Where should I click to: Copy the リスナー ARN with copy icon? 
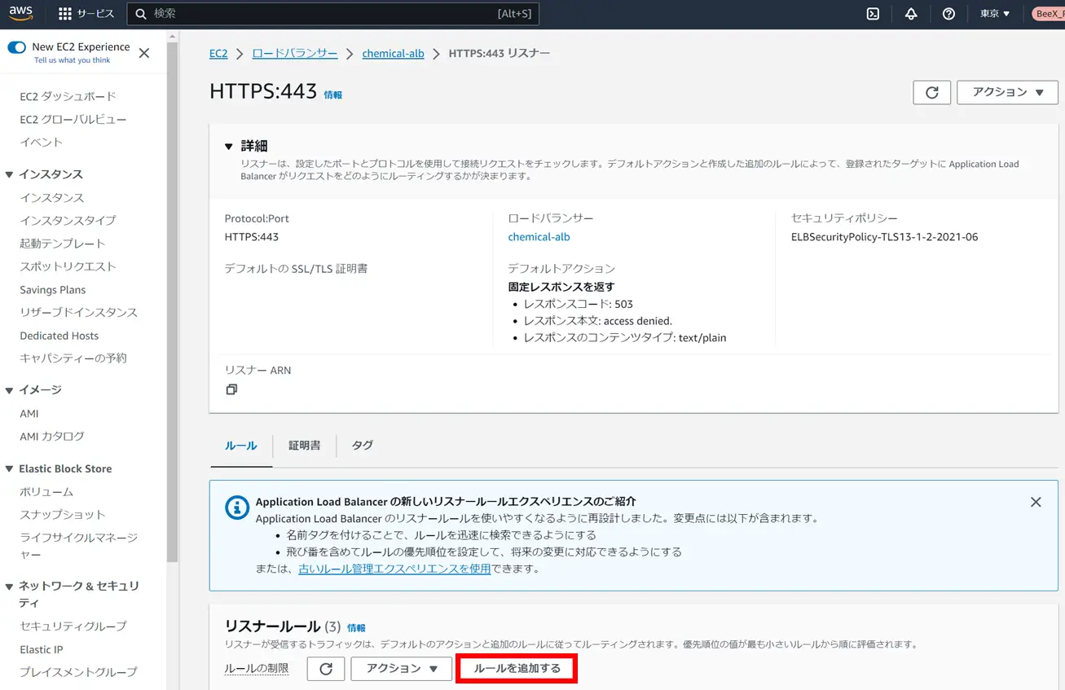(231, 389)
